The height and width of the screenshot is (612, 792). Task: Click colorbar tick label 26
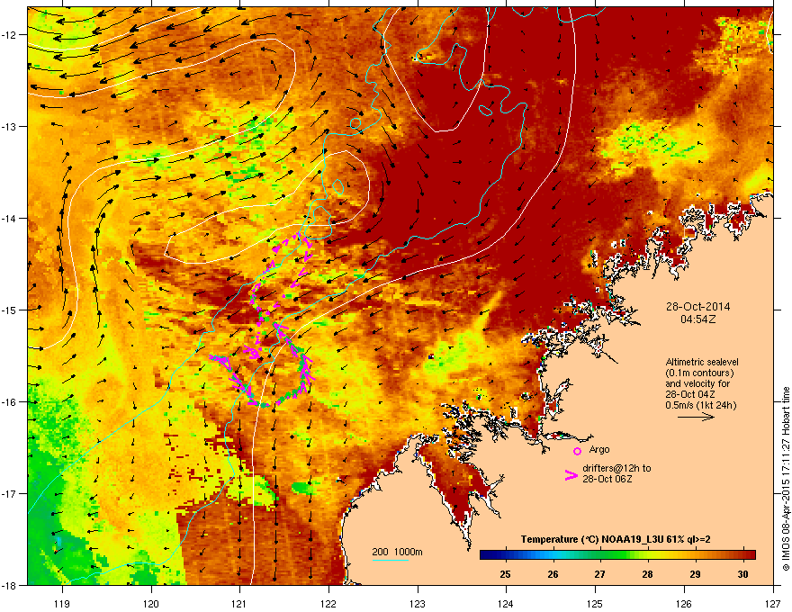click(x=553, y=574)
